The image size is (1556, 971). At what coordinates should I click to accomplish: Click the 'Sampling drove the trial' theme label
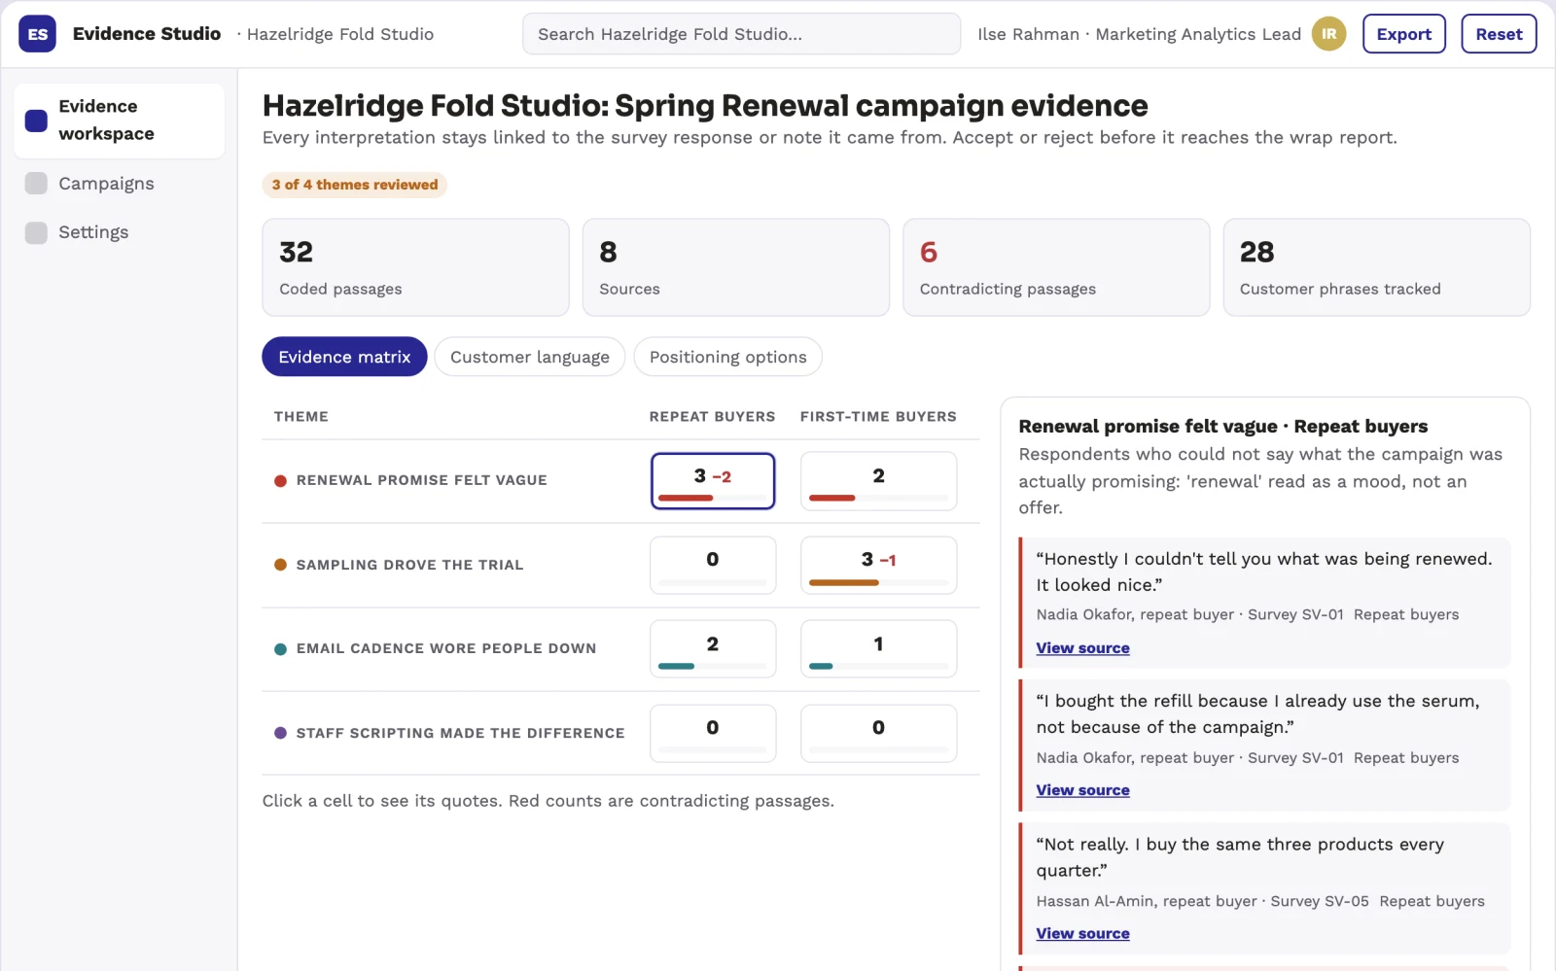pos(409,565)
